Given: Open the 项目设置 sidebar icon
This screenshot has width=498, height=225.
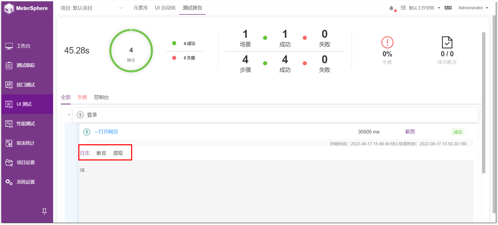Looking at the screenshot, I should tap(9, 163).
